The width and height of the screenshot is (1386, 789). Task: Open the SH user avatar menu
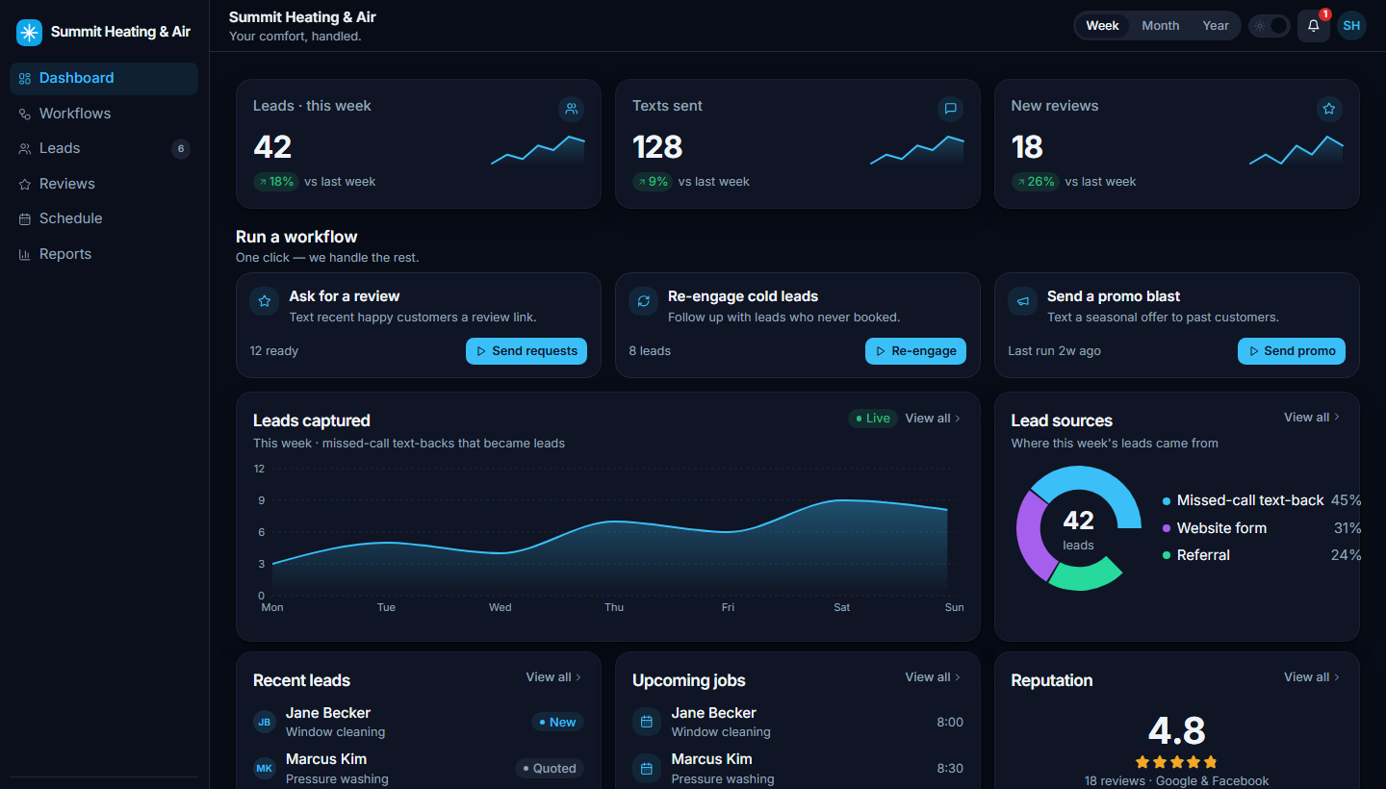point(1351,26)
